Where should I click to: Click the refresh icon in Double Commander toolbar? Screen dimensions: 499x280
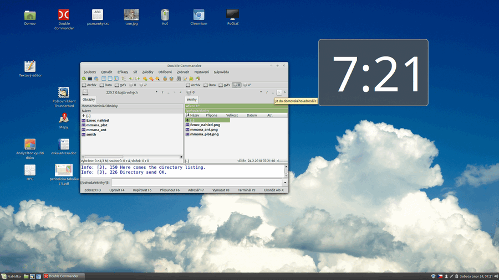pos(84,79)
